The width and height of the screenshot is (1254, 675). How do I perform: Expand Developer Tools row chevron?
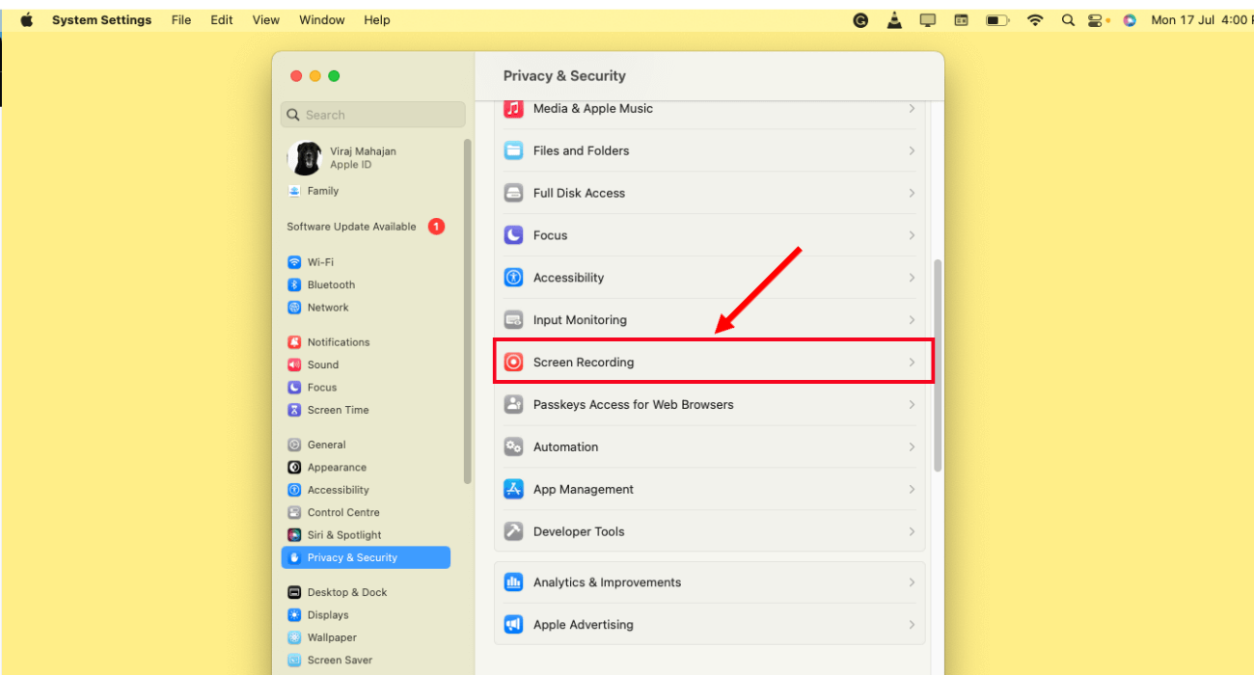tap(912, 532)
